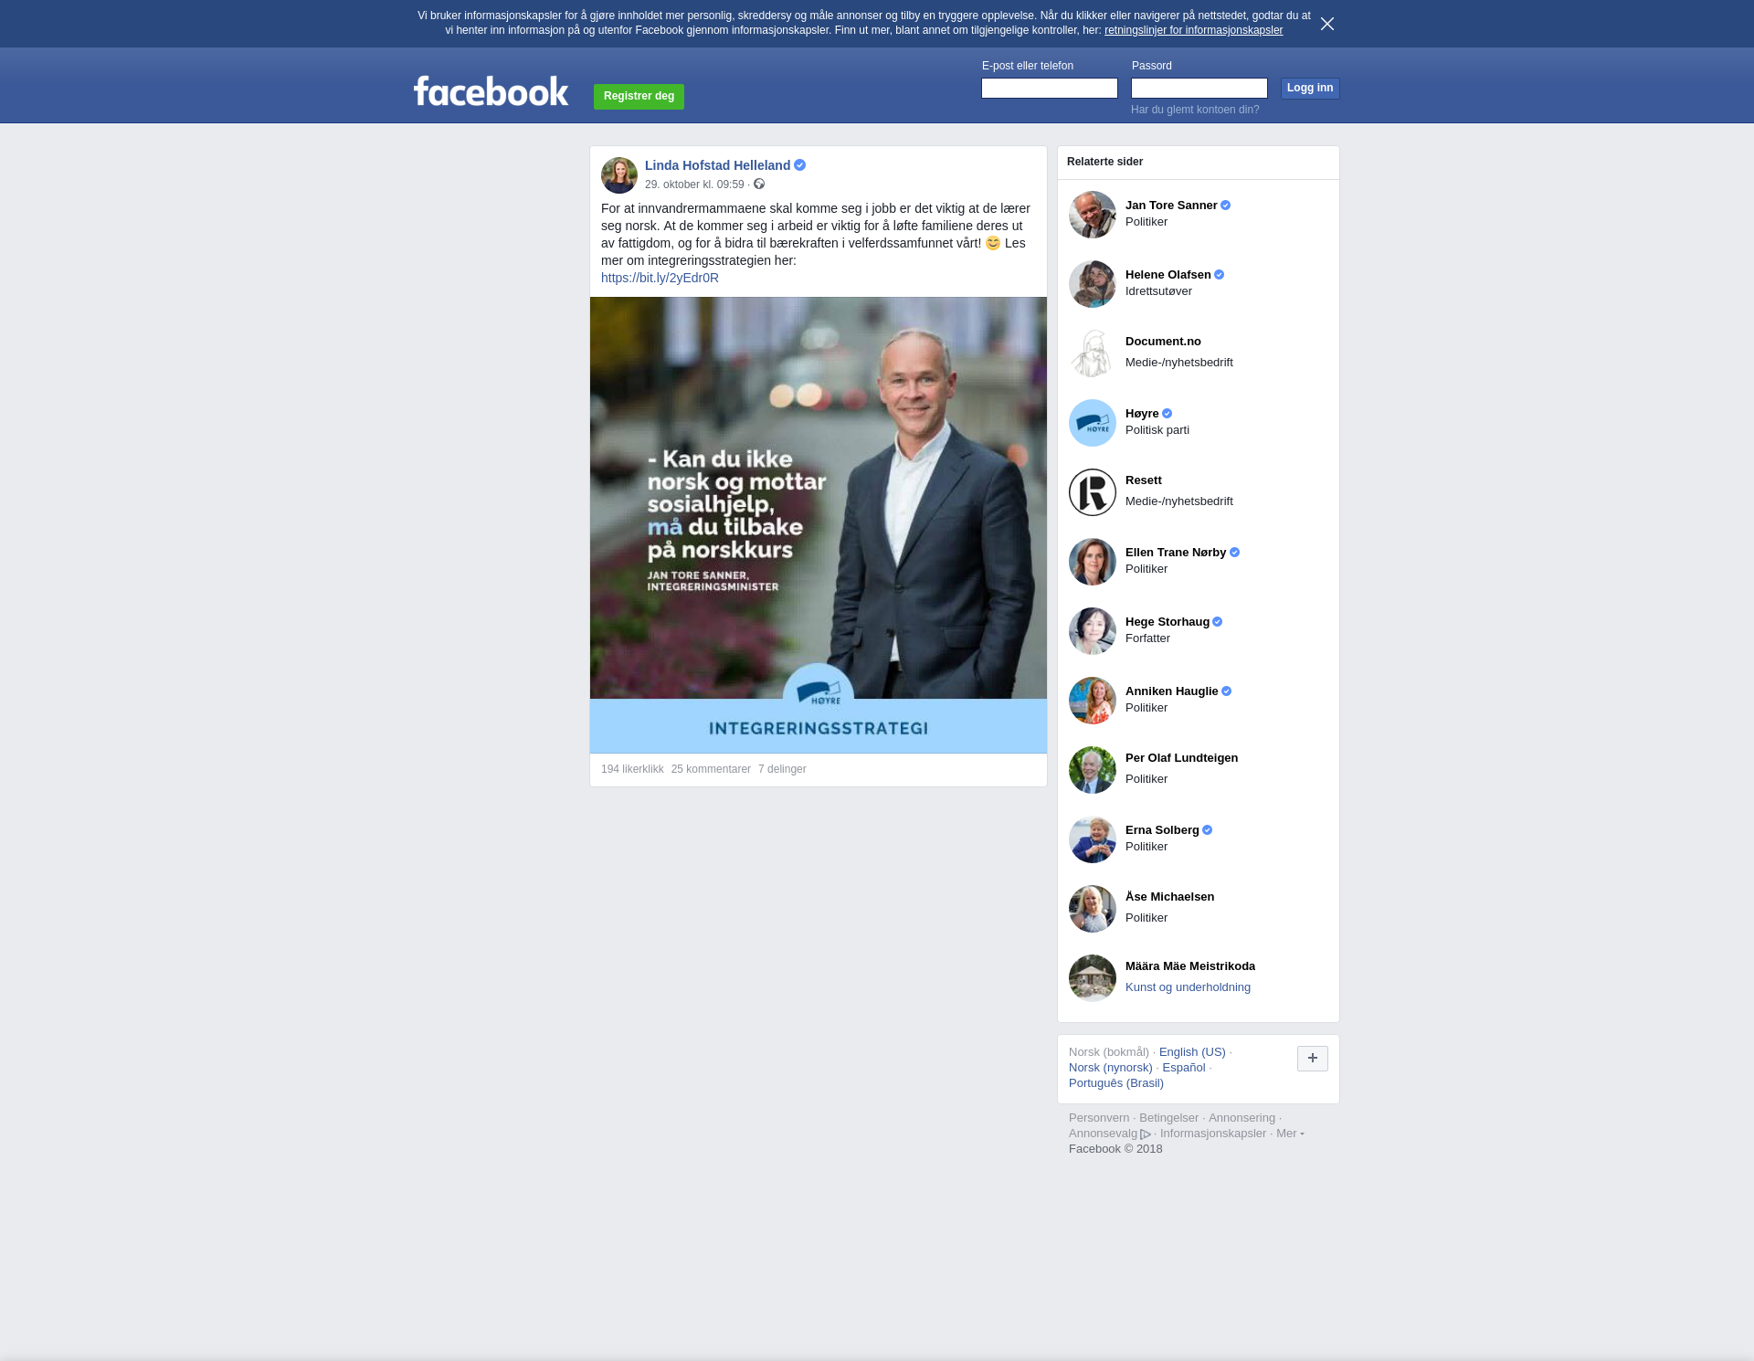
Task: Open Document.no sketch logo
Action: coord(1093,353)
